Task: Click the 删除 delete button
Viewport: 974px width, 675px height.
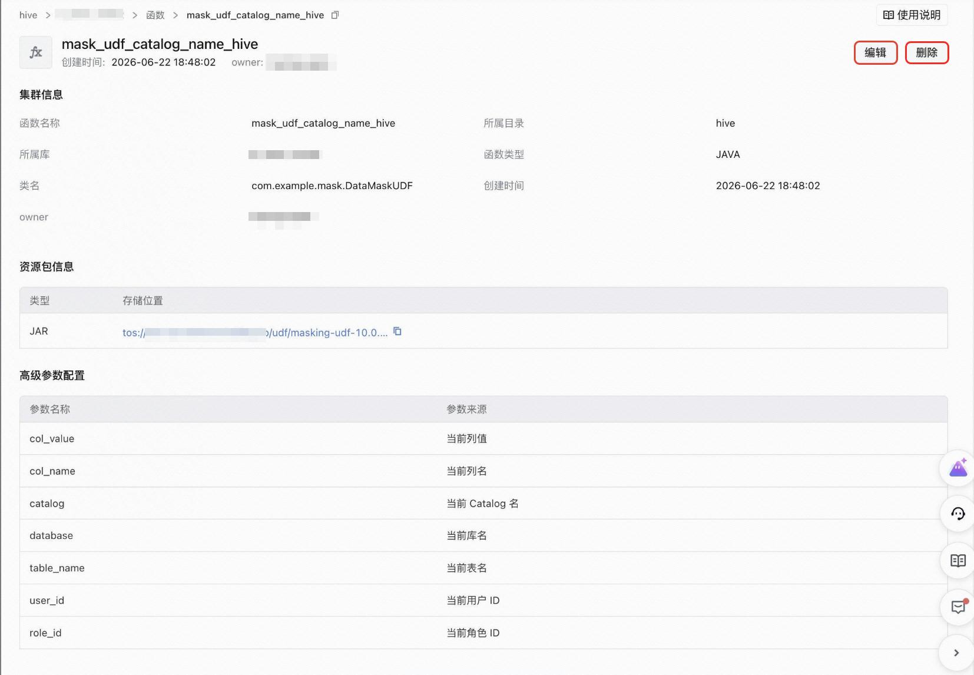Action: point(926,52)
